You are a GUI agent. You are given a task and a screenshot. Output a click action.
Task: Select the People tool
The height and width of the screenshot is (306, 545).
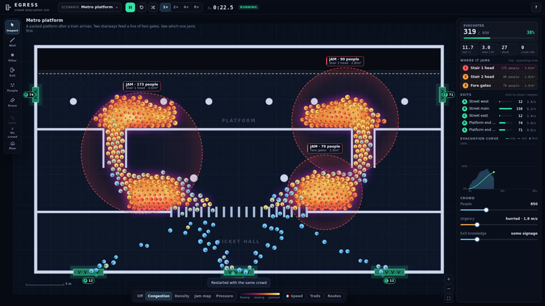click(12, 87)
